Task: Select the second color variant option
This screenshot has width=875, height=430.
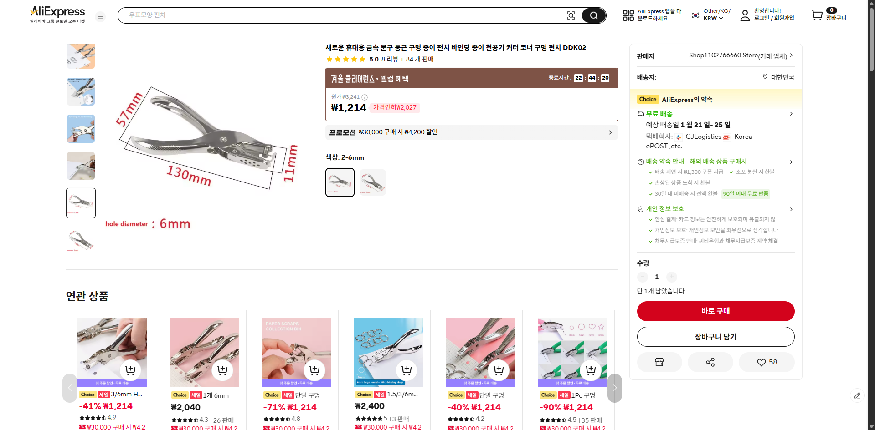Action: 373,182
